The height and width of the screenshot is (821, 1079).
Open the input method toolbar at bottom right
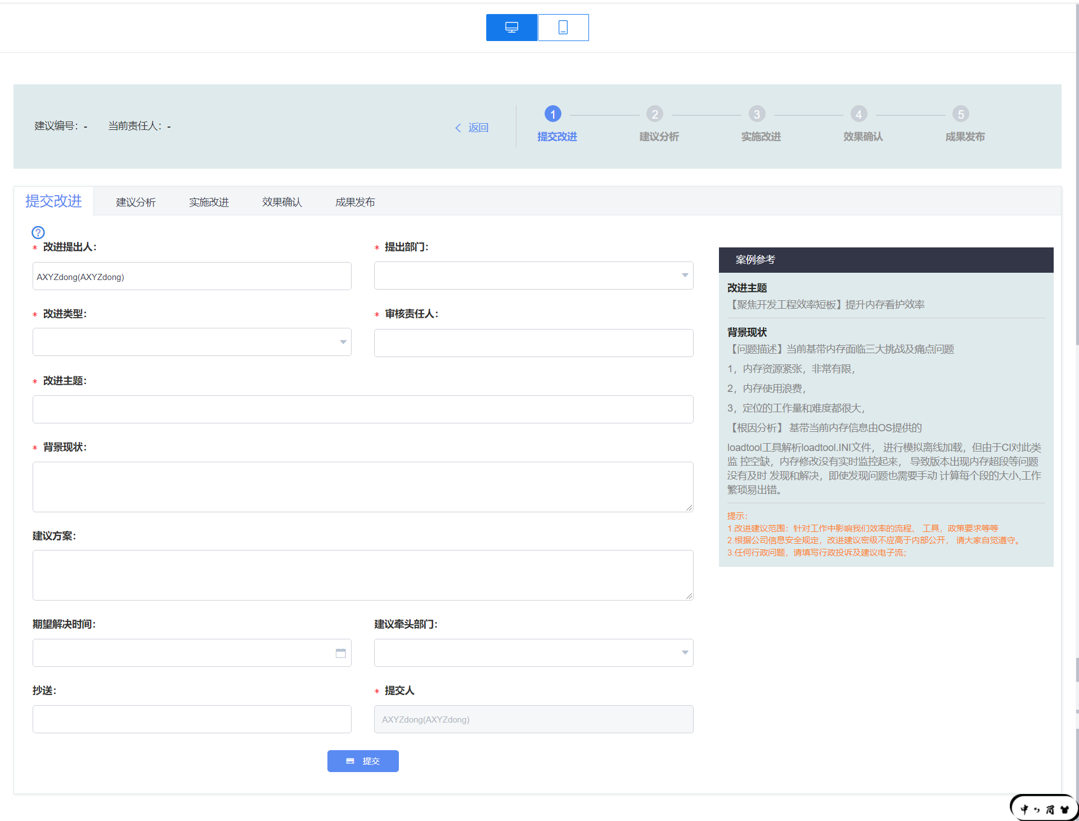[x=1044, y=808]
